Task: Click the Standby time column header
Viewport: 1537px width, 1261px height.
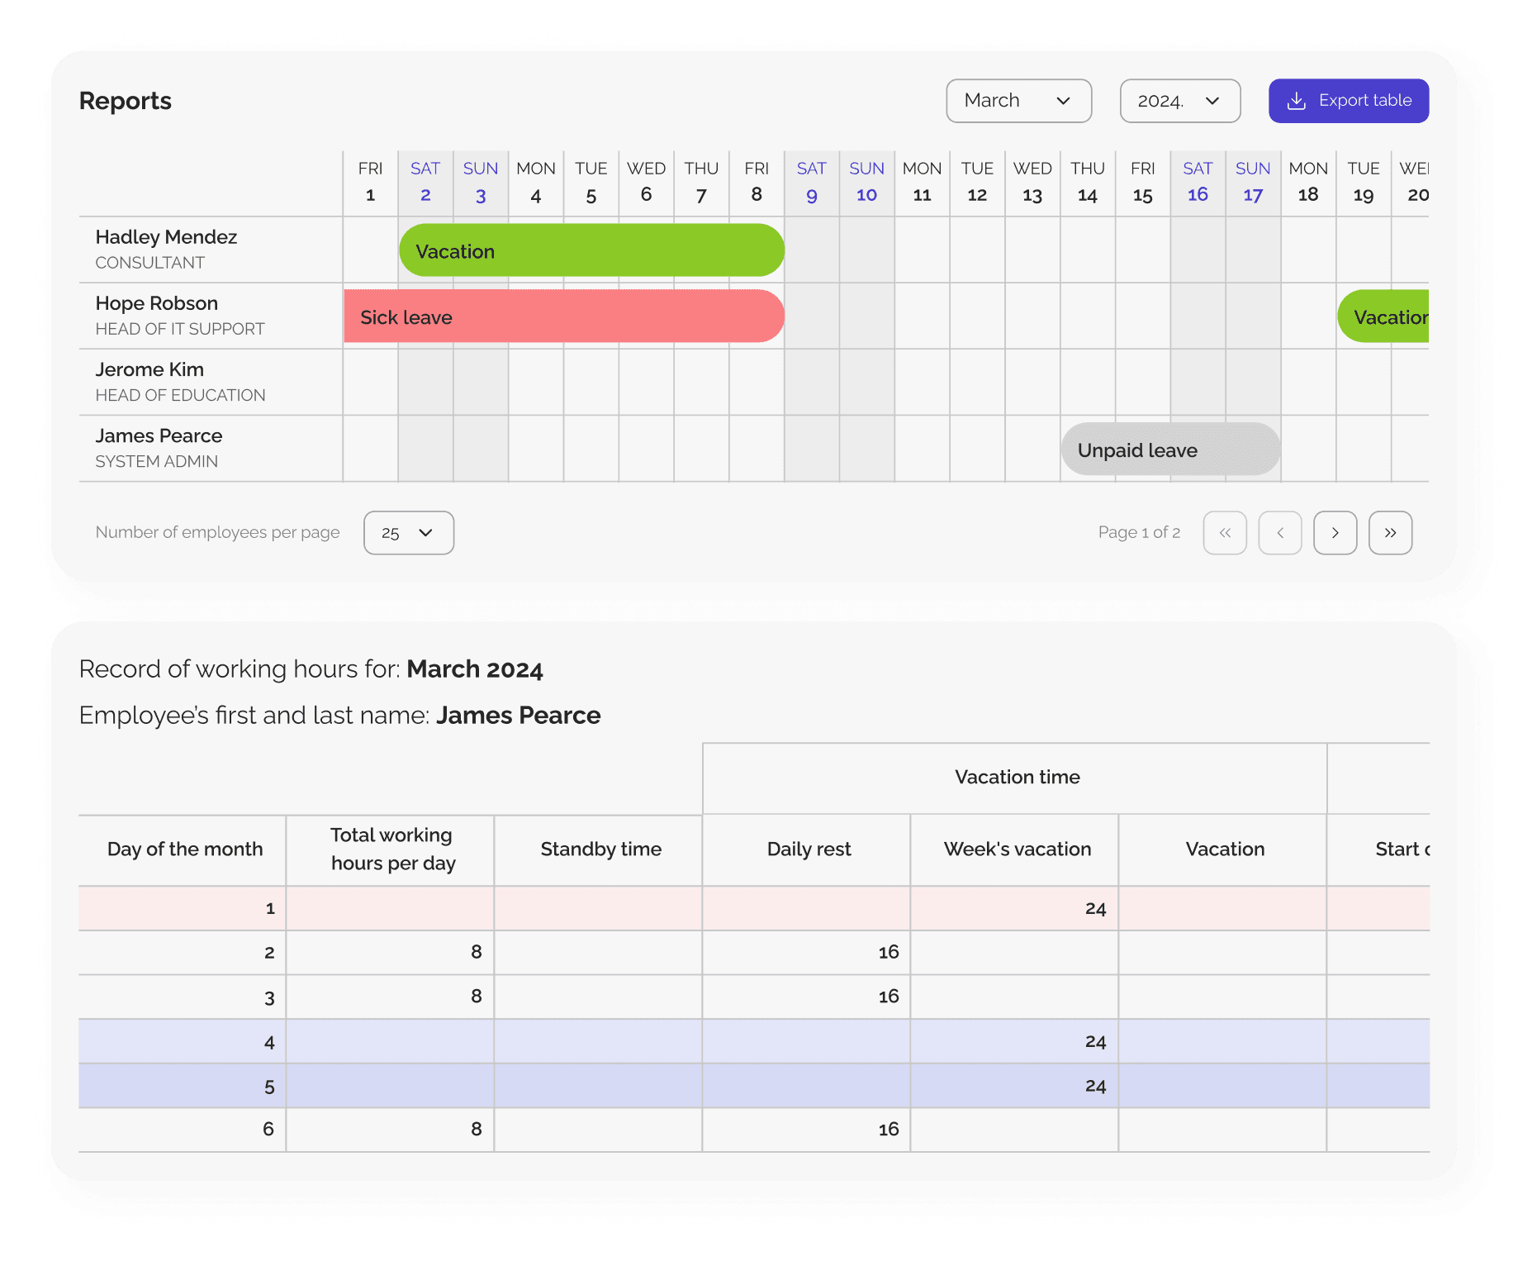Action: click(x=600, y=849)
